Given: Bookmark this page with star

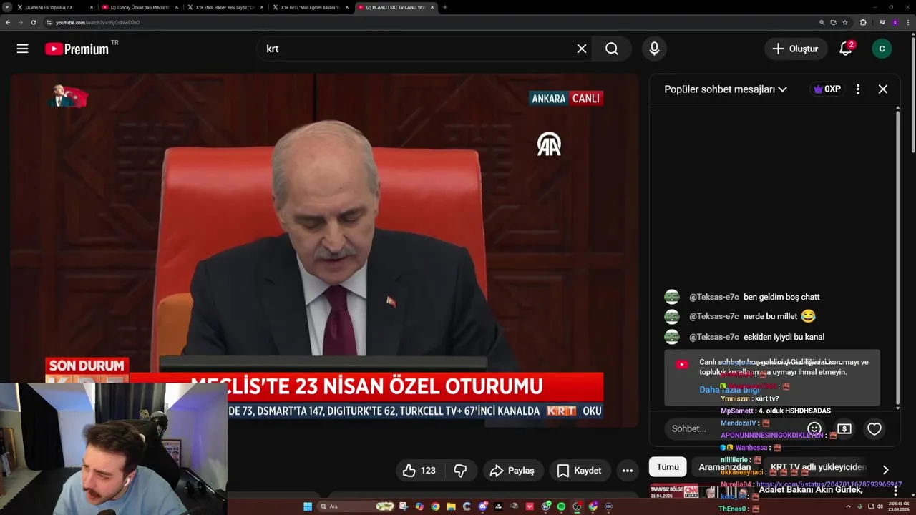Looking at the screenshot, I should (845, 22).
